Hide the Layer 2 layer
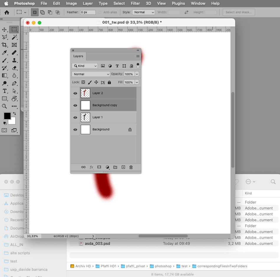Viewport: 280px width, 277px height. (x=75, y=93)
